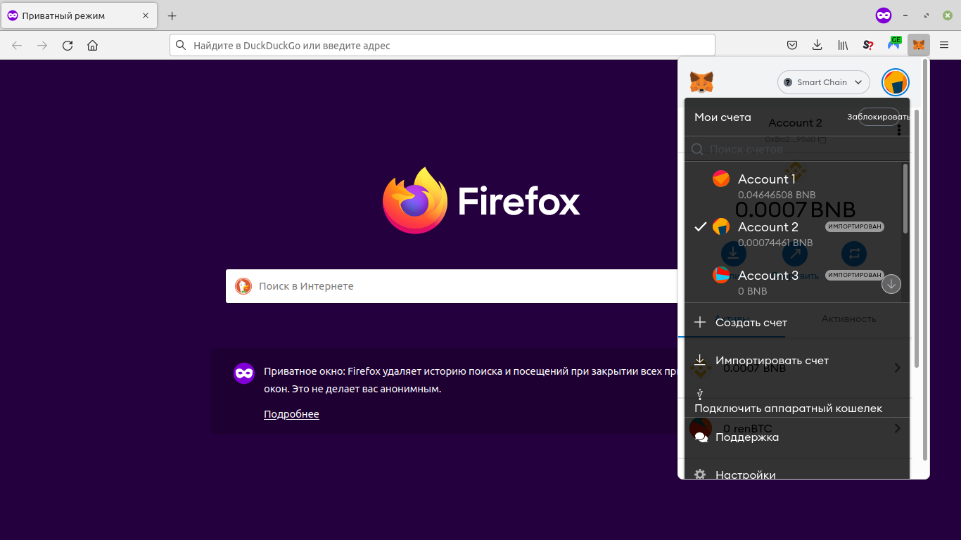961x540 pixels.
Task: Click the back navigation arrow
Action: (17, 45)
